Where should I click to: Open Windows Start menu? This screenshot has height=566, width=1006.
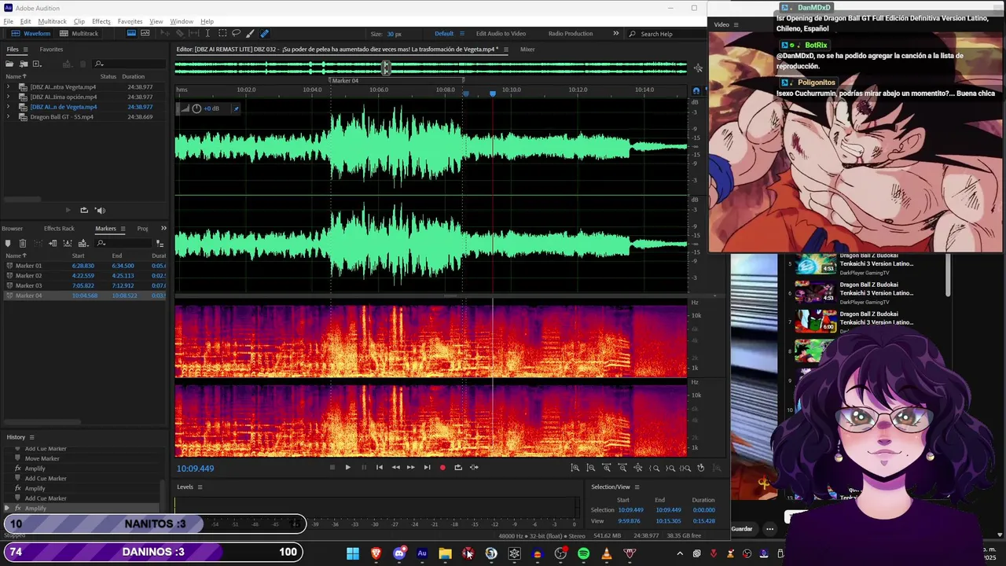(x=353, y=553)
